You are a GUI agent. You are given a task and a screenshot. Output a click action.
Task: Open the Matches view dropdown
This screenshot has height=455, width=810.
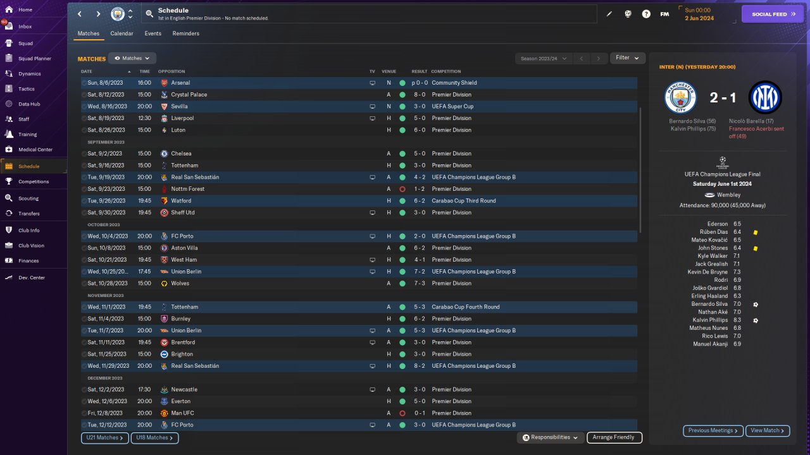tap(132, 58)
